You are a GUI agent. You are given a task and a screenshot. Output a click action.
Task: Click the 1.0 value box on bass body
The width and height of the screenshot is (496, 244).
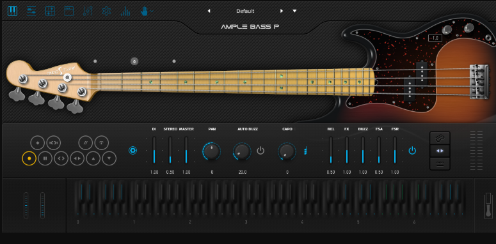435,38
